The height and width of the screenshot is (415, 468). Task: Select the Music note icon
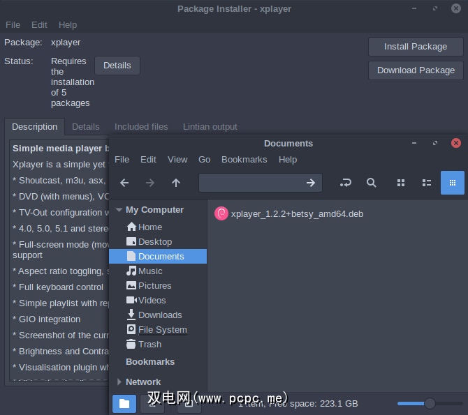pyautogui.click(x=131, y=271)
